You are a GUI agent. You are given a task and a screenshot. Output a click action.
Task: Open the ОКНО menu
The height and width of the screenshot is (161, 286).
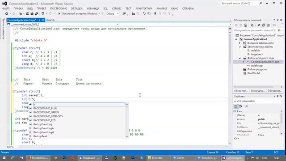(175, 8)
